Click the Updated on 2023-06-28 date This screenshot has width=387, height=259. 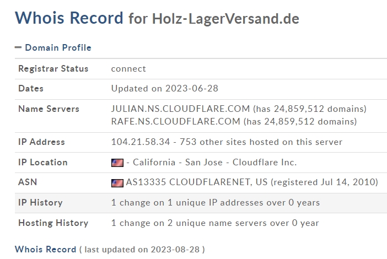coord(165,89)
